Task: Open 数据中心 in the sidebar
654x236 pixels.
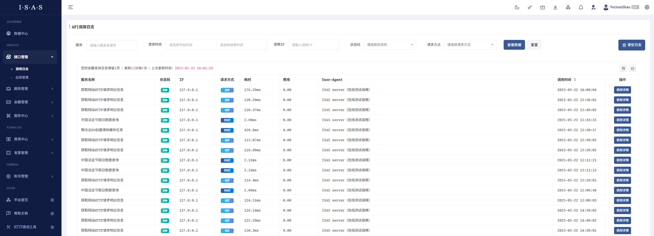Action: pos(21,34)
